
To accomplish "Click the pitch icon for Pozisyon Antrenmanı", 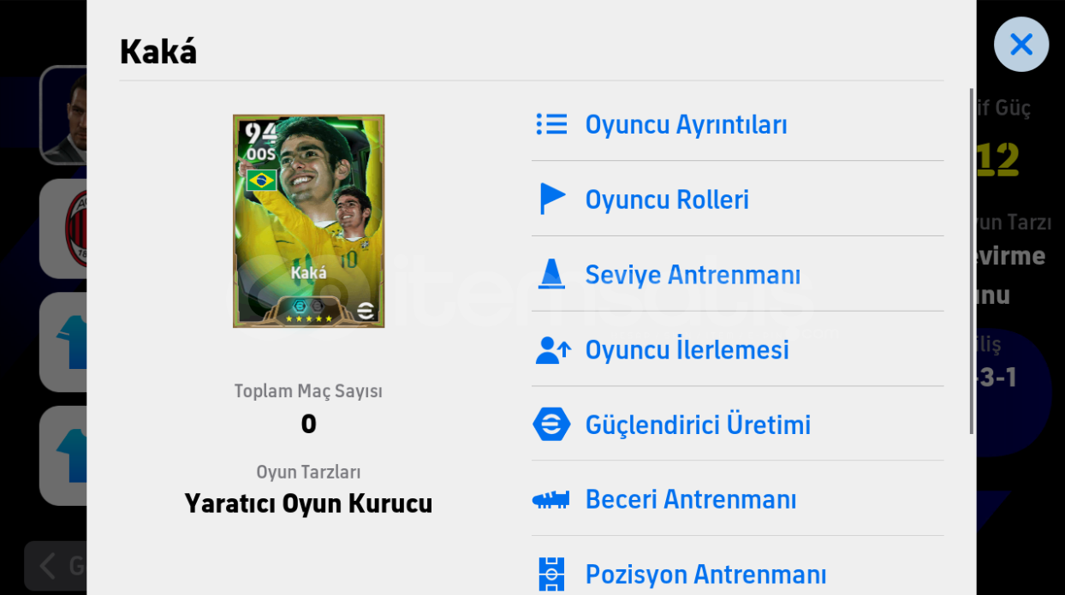I will [551, 574].
